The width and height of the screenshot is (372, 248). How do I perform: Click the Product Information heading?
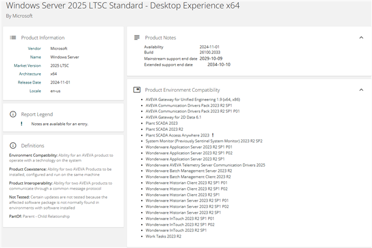click(42, 38)
